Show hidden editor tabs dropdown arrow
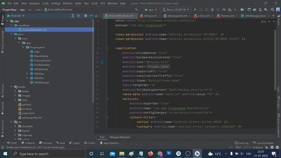Viewport: 281px width, 158px height. point(273,16)
